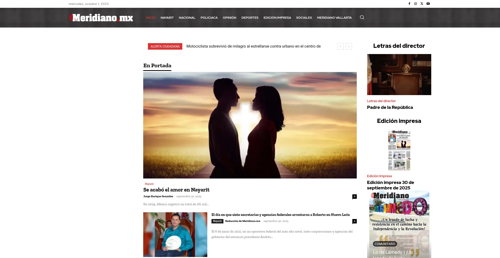Go to the Policiaca section

[209, 18]
